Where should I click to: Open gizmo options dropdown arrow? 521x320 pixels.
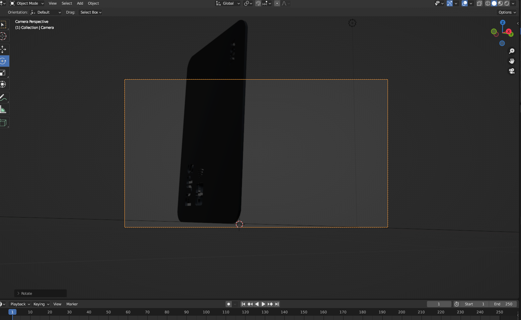(x=456, y=3)
